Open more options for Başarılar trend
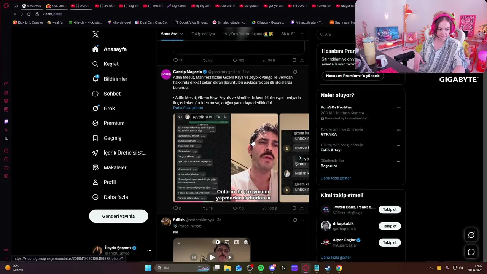The width and height of the screenshot is (487, 274). tap(398, 161)
